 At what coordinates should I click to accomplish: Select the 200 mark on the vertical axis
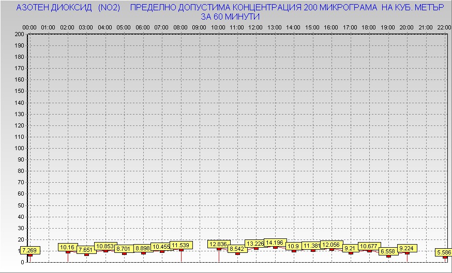click(19, 34)
